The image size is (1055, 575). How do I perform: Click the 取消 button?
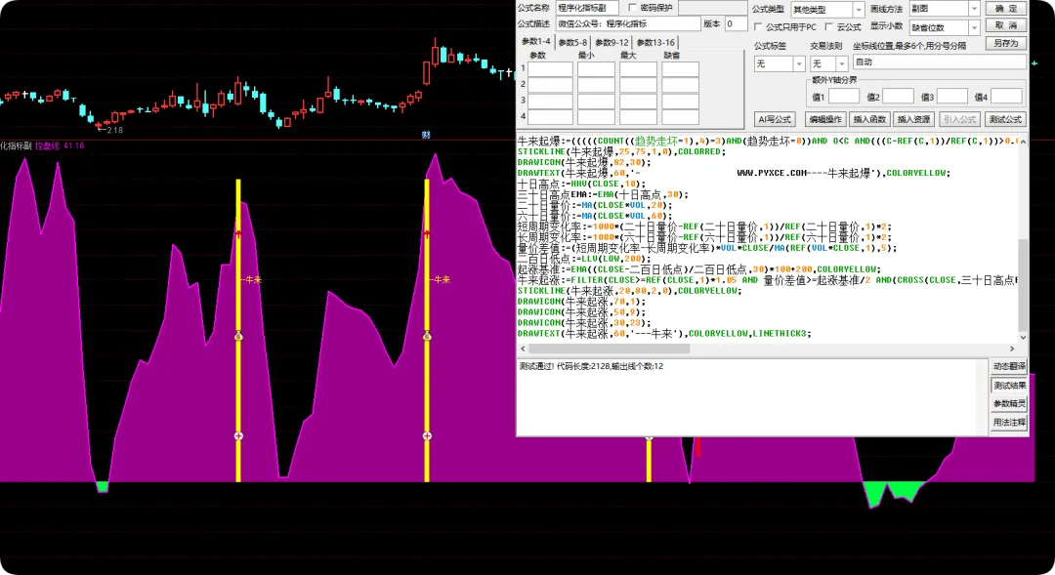coord(1006,25)
